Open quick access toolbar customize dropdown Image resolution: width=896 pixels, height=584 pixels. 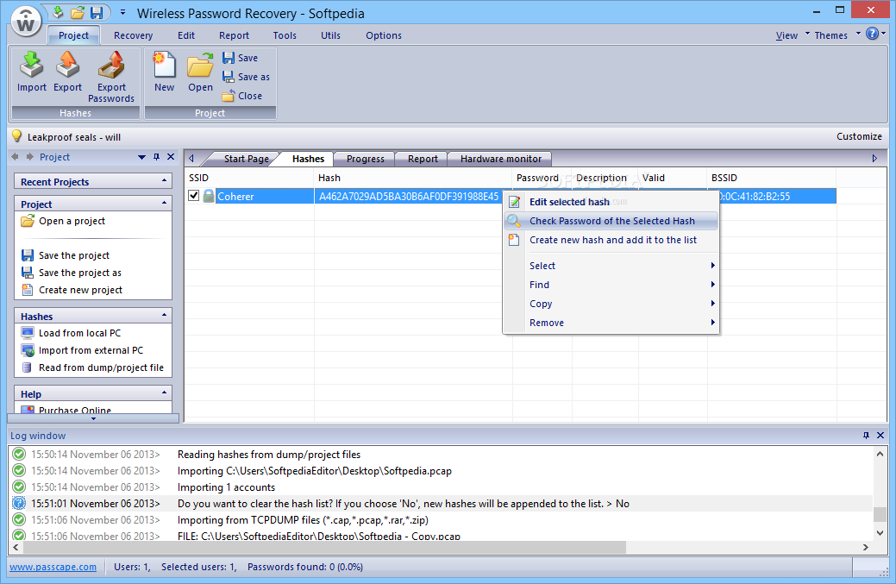click(x=122, y=12)
